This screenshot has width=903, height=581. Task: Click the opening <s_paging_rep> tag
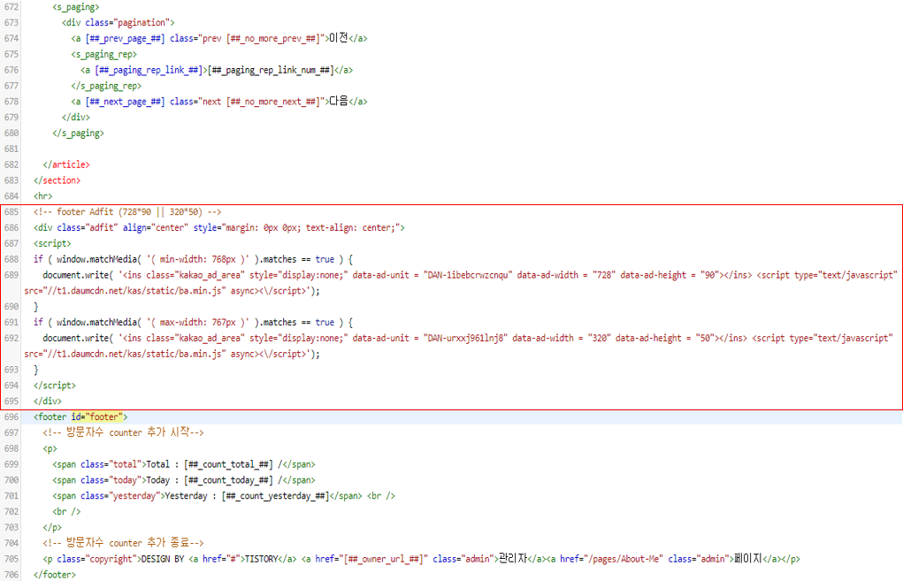(104, 55)
